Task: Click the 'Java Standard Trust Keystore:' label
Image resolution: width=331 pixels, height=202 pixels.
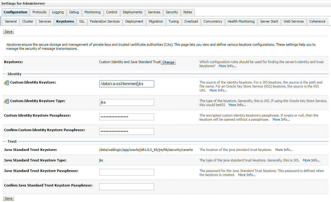Action: pyautogui.click(x=31, y=150)
